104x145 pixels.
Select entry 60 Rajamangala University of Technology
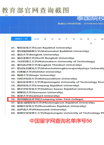[x=58, y=113]
